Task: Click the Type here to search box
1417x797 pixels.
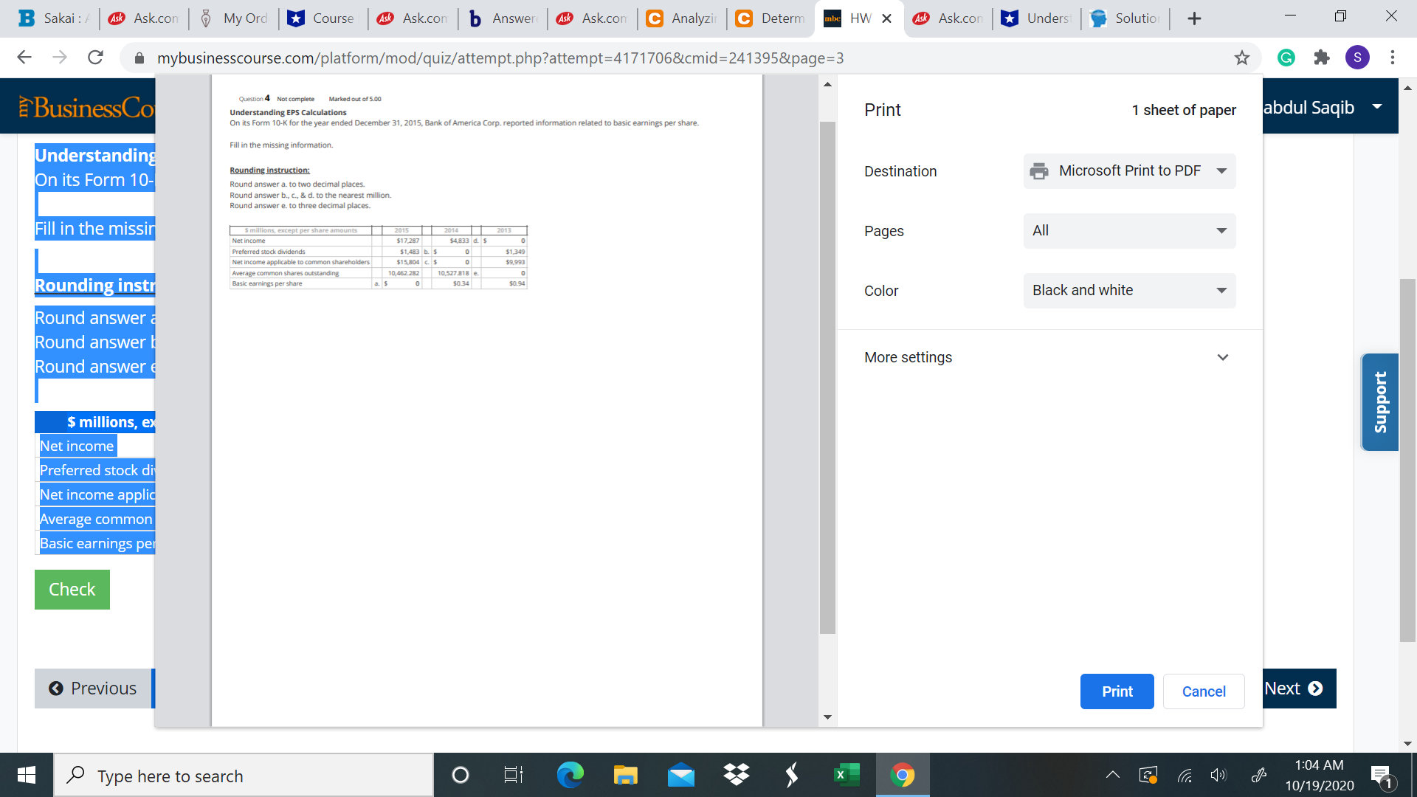Action: tap(244, 775)
